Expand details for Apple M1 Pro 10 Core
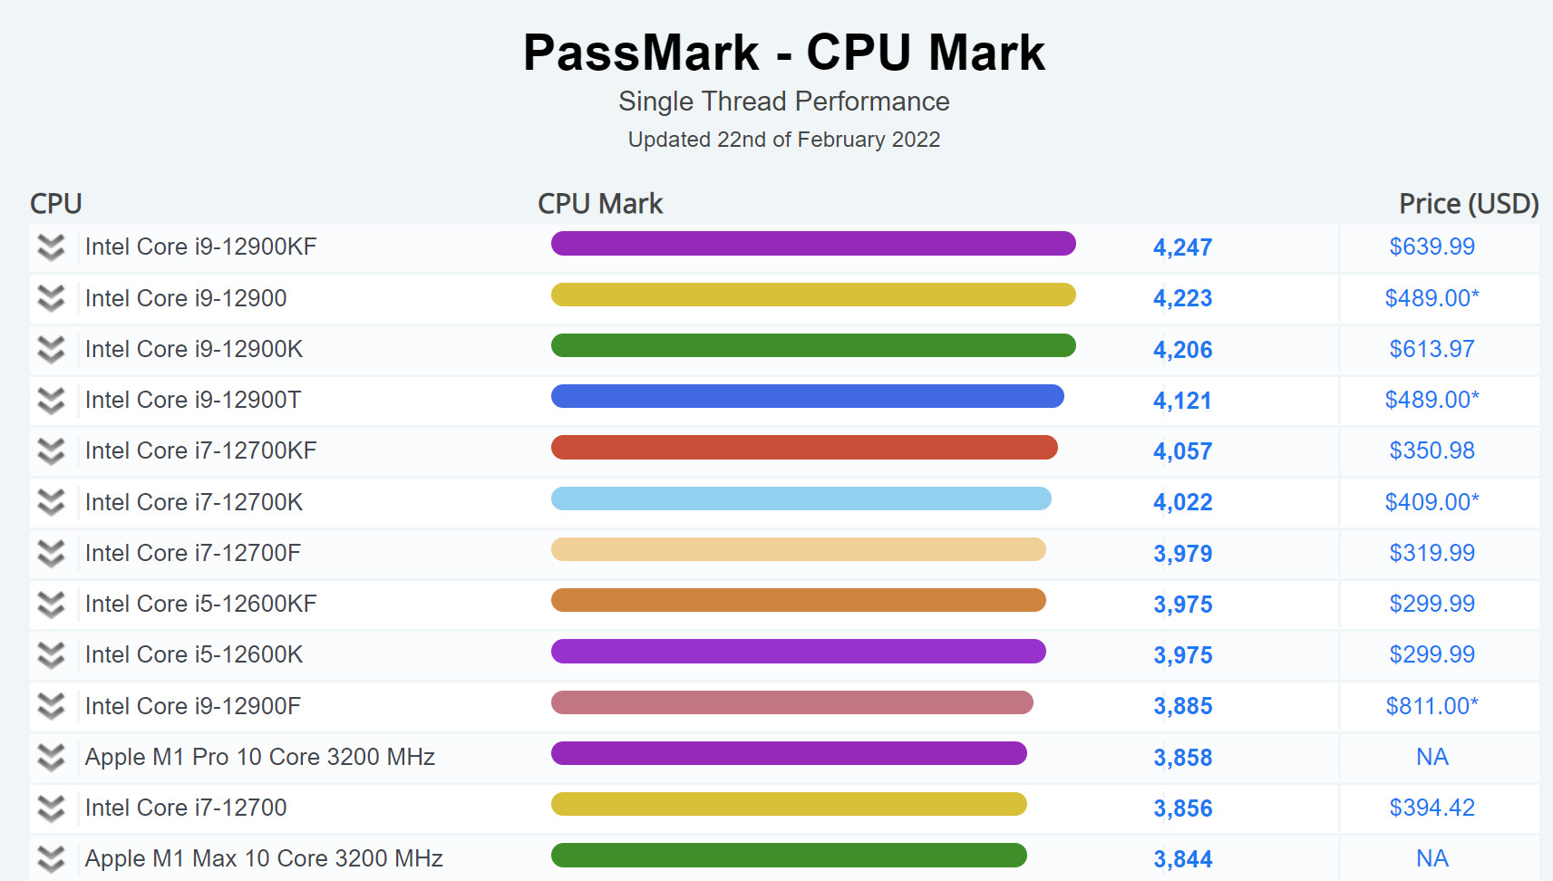Image resolution: width=1553 pixels, height=881 pixels. click(51, 757)
